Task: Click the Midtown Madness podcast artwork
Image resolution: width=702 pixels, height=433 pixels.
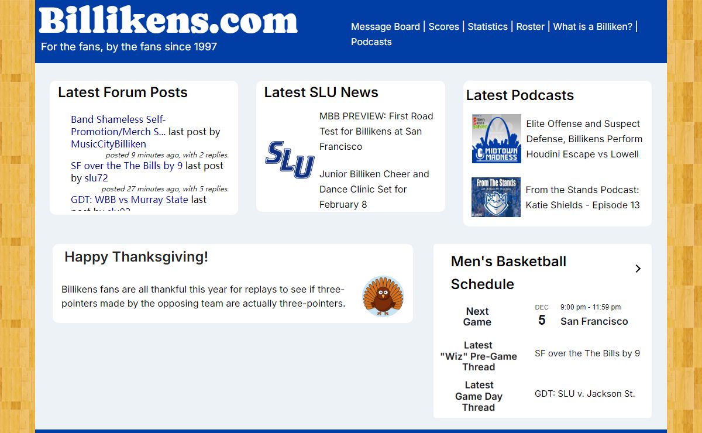Action: pyautogui.click(x=496, y=139)
